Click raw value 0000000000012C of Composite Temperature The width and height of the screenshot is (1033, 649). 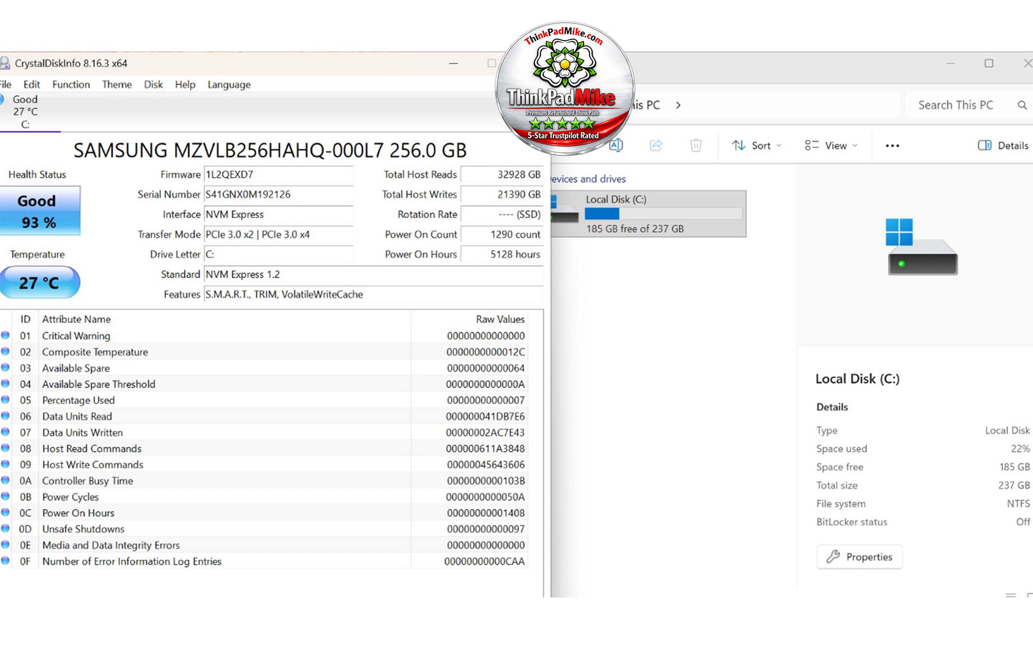pyautogui.click(x=485, y=352)
